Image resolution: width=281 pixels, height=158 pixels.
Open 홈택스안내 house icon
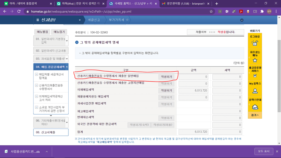click(x=255, y=107)
